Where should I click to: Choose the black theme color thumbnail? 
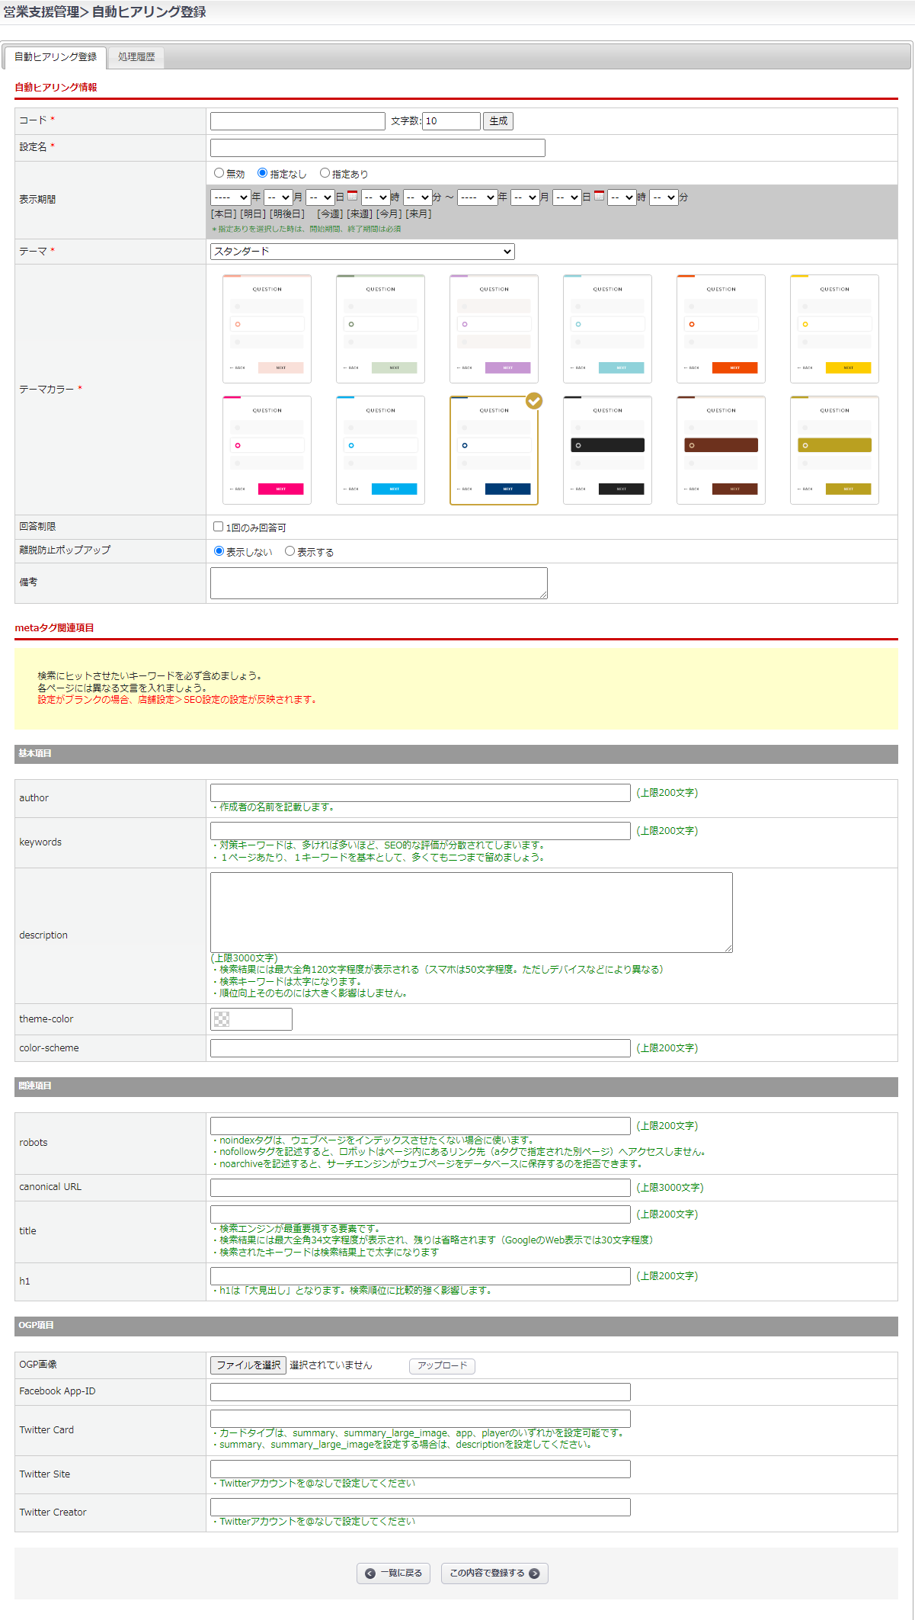coord(607,450)
